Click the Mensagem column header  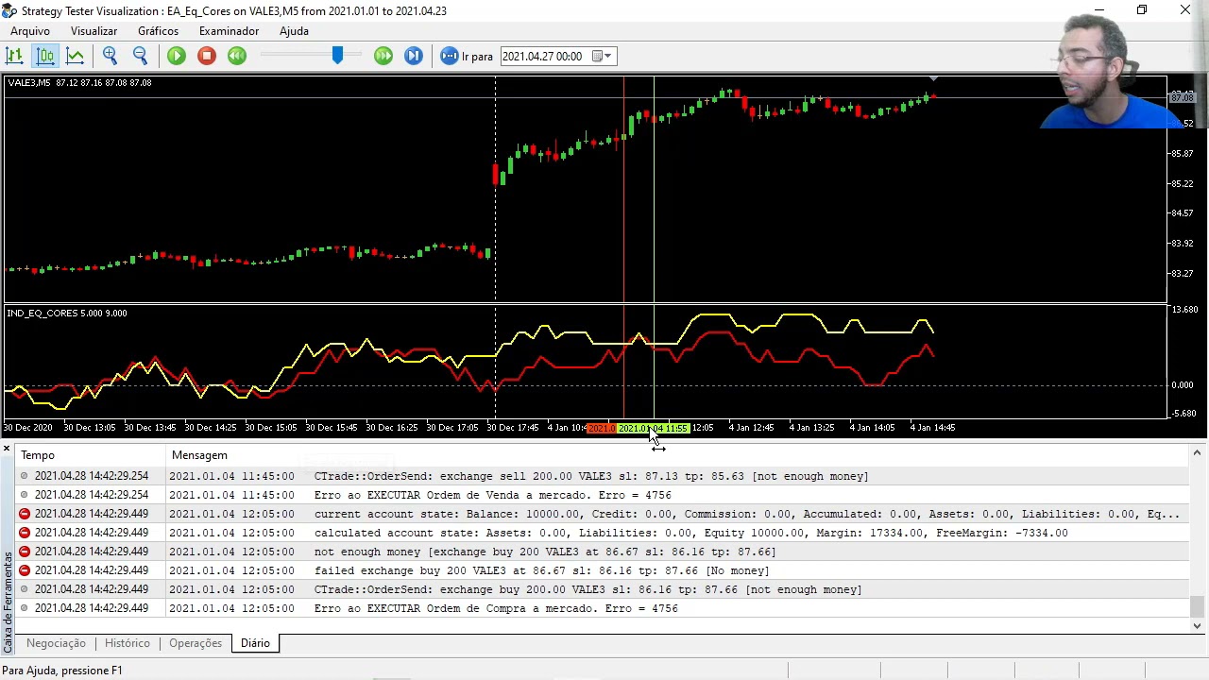[676, 455]
